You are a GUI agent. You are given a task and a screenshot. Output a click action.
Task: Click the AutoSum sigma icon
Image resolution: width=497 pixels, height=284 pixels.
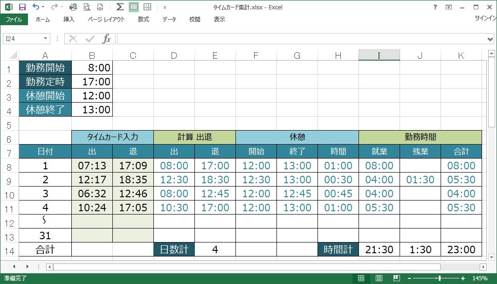click(x=120, y=7)
